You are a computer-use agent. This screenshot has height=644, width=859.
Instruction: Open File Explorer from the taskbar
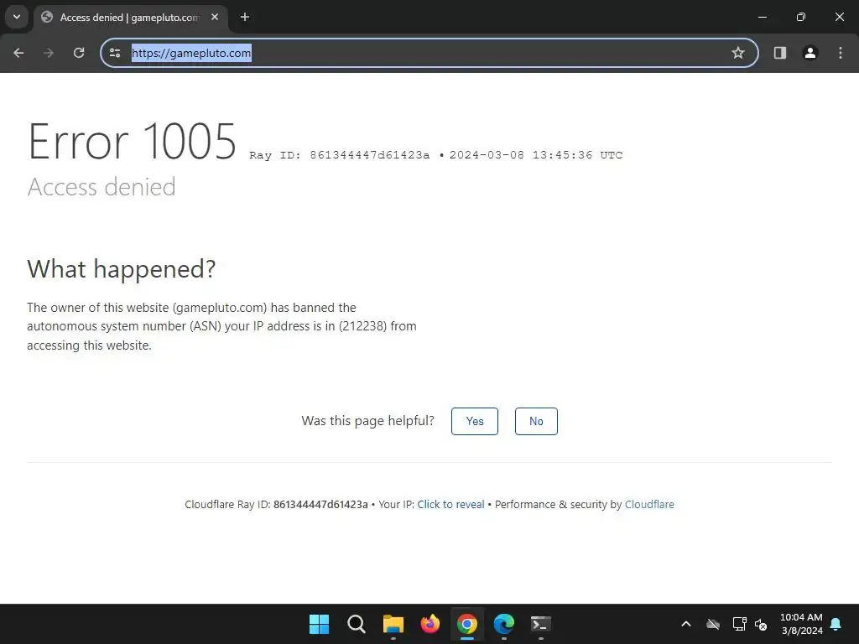click(x=393, y=624)
